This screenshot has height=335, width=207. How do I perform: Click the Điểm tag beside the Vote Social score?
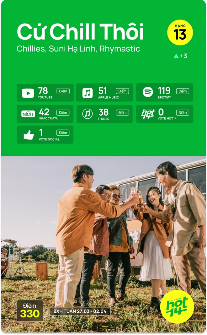(63, 133)
